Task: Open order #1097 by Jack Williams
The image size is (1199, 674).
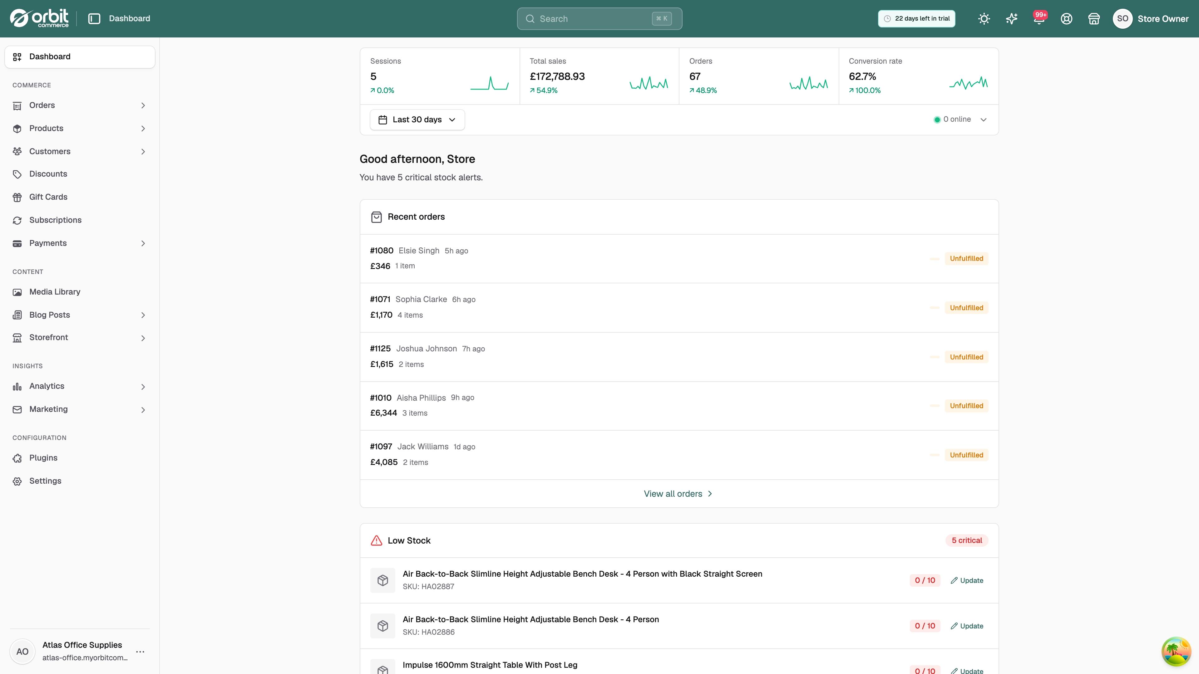Action: [x=679, y=455]
